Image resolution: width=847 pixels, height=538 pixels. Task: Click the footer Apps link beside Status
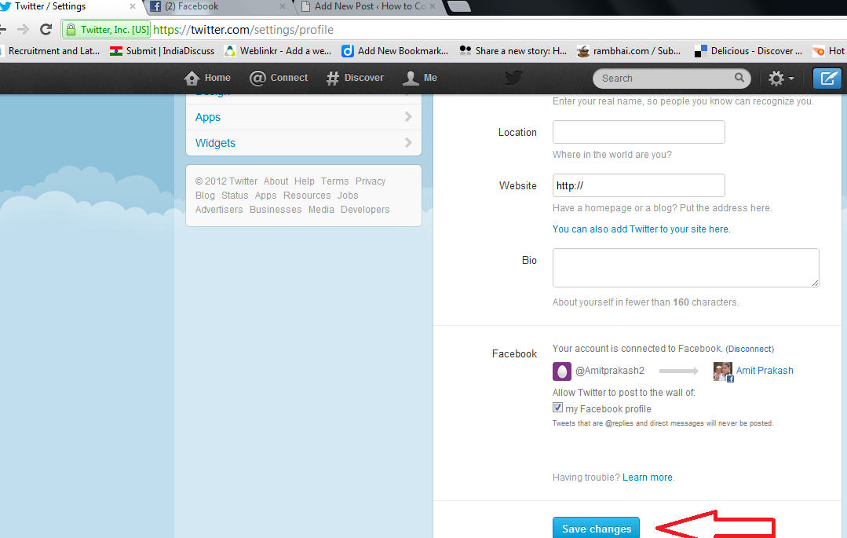point(265,196)
